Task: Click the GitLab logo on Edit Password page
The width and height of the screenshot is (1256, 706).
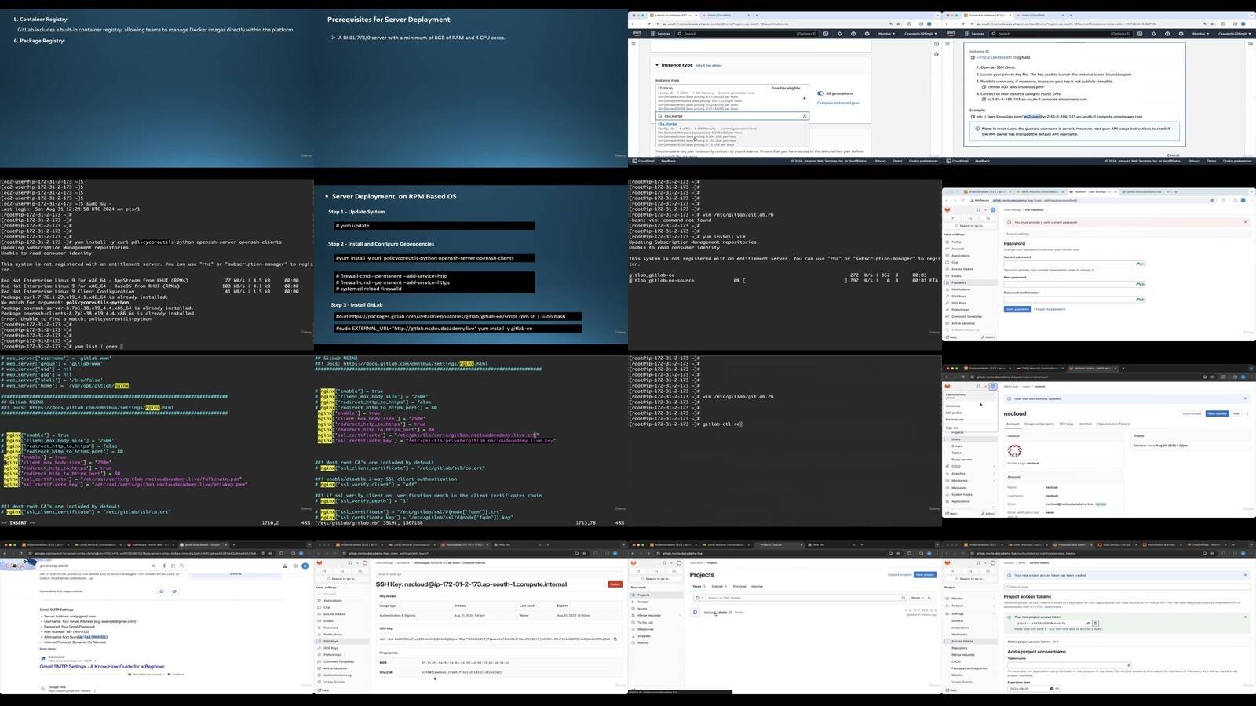Action: (947, 209)
